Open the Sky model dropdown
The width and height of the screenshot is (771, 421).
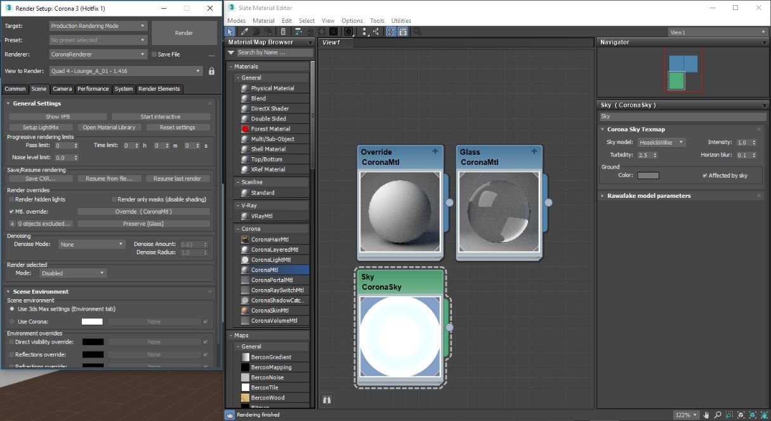(661, 143)
